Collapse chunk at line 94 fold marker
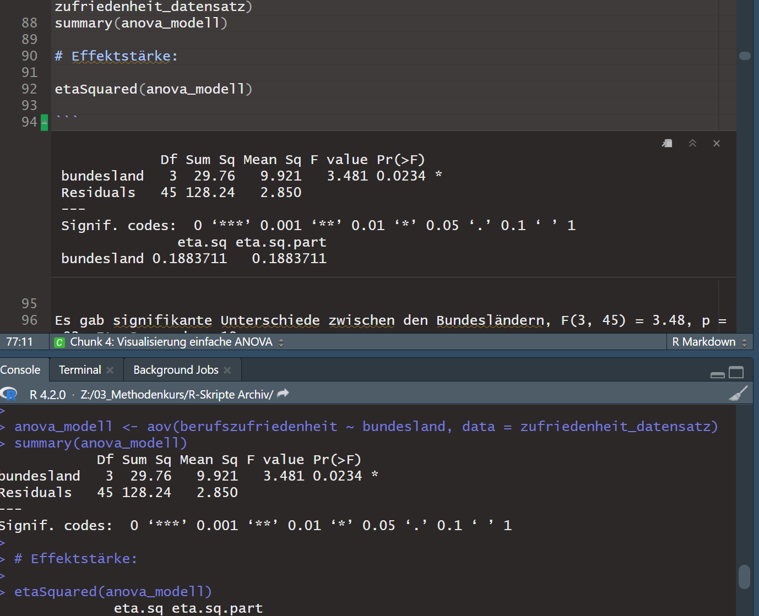This screenshot has height=616, width=759. point(45,122)
